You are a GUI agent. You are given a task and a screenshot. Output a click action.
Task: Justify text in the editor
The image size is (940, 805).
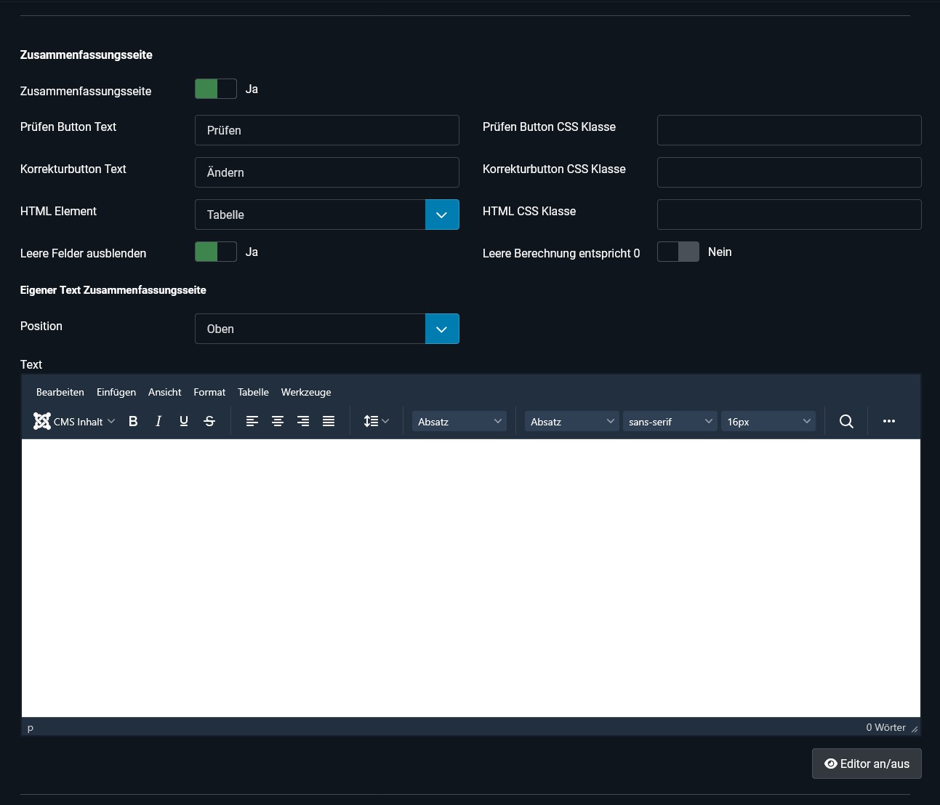click(x=329, y=421)
